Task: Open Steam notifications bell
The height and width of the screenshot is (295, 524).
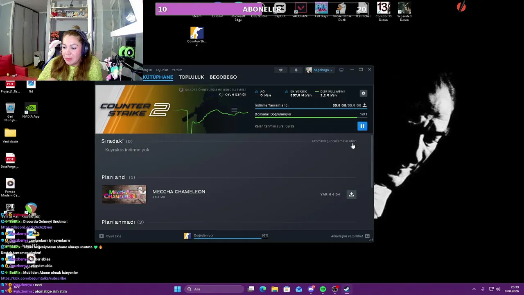Action: point(296,70)
